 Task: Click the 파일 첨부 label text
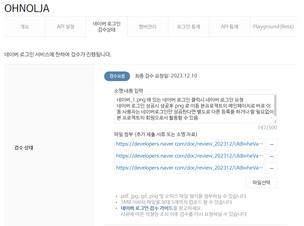coord(155,134)
